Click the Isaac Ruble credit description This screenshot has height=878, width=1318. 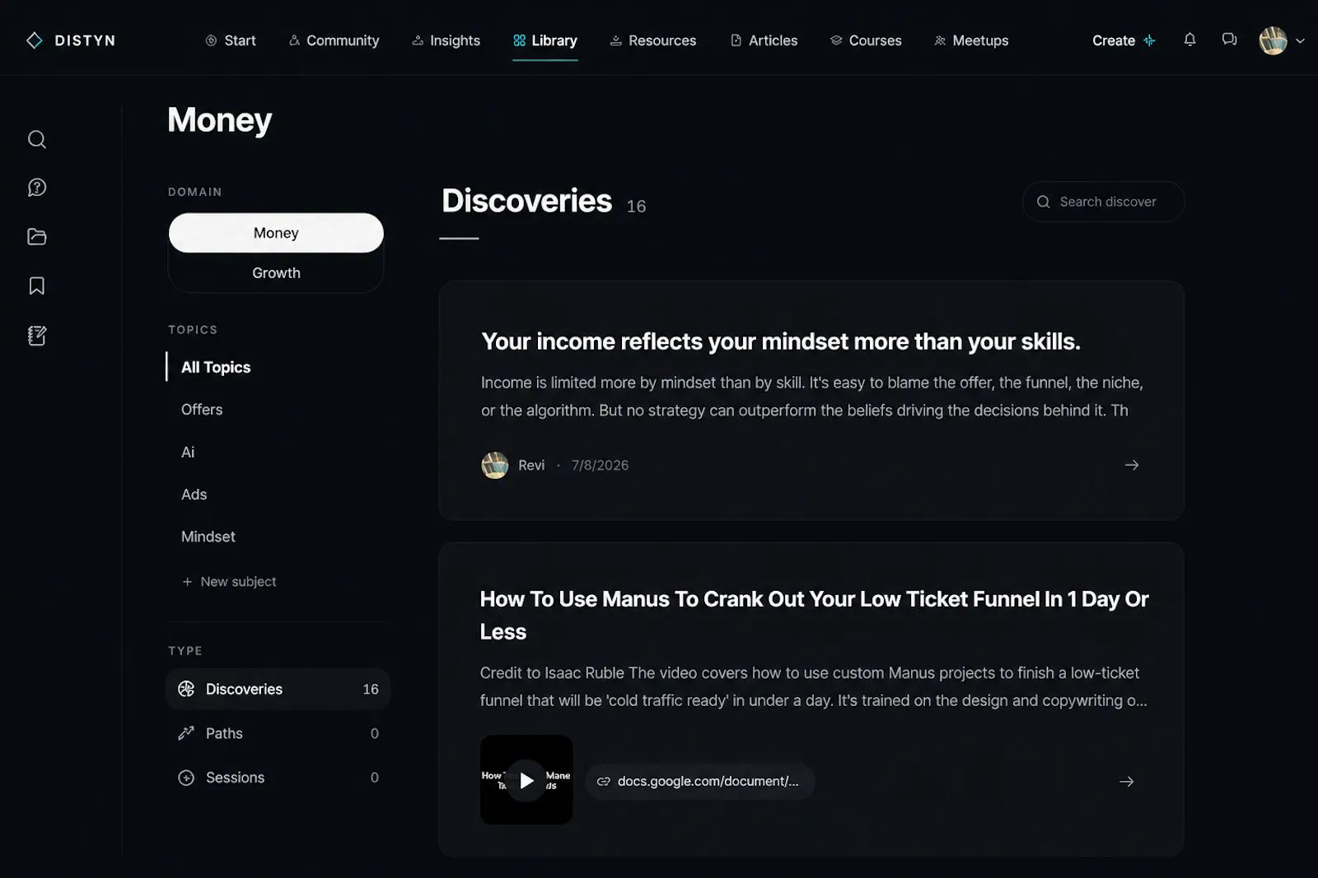[813, 686]
